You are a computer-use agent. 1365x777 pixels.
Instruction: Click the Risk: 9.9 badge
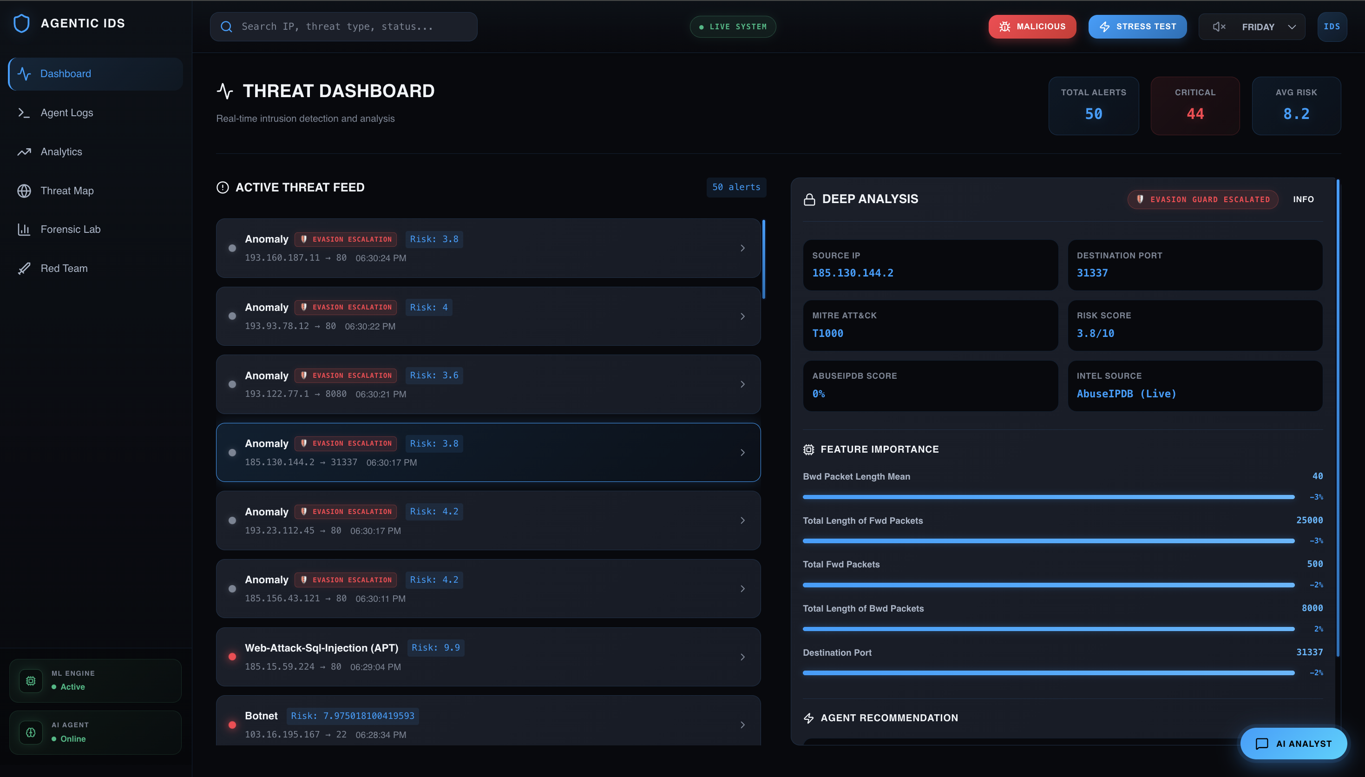coord(435,647)
